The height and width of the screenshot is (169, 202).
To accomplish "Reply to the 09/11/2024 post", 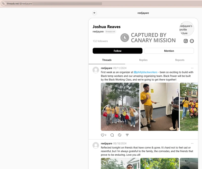I will 112,135.
